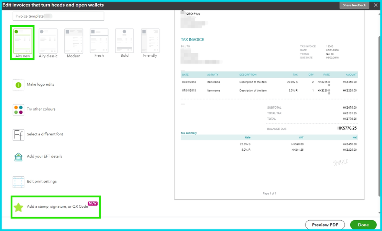Click the vertical scrollbar beside the invoice preview

tap(379, 116)
